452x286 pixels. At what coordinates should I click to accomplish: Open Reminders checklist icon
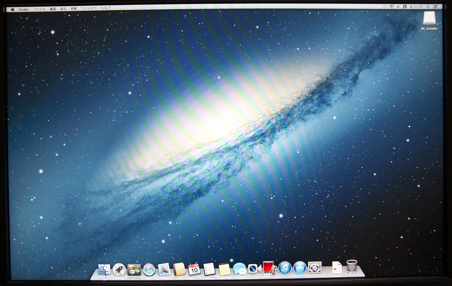pos(209,269)
